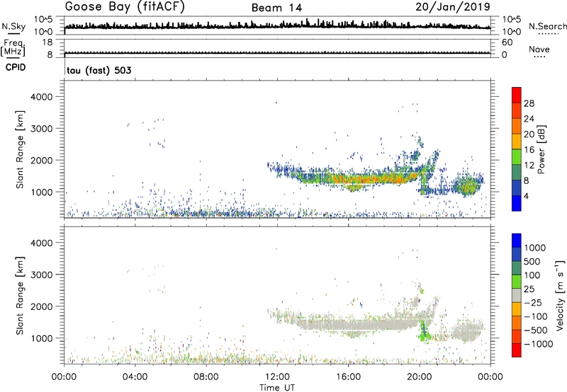Click the "Power [dB]" colorbar title

coord(541,149)
